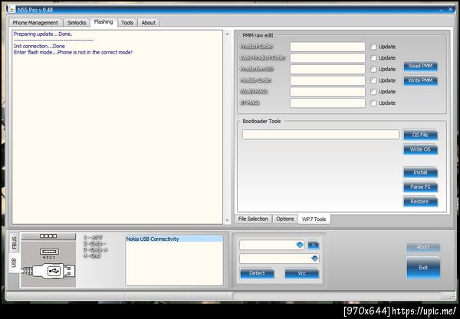Click the four-square button above USB diagram
Viewport: 460px width, 319px height.
(48, 236)
